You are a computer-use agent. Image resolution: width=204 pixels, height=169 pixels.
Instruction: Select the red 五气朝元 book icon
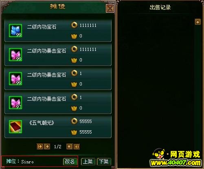(x=15, y=127)
